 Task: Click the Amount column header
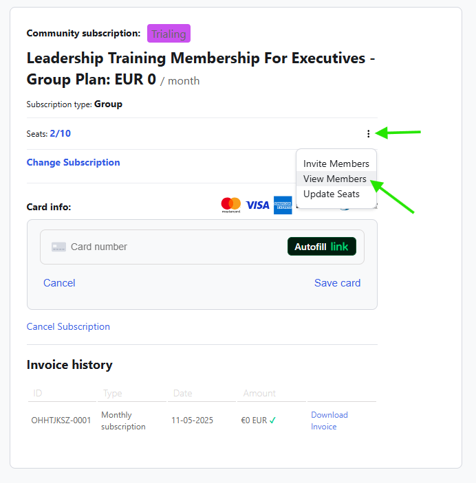point(259,394)
